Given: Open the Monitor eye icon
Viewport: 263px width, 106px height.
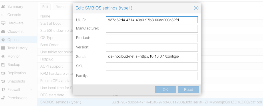Looking at the screenshot, I should pos(3,56).
